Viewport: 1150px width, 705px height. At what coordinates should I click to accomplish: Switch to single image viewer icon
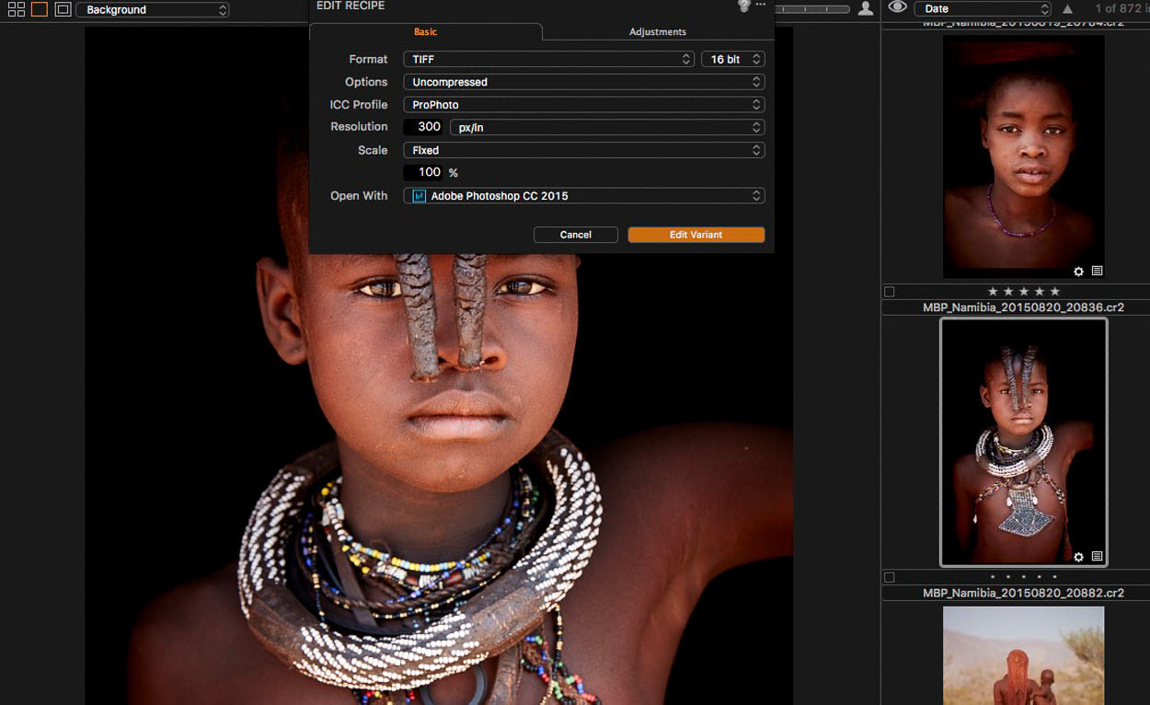click(39, 8)
